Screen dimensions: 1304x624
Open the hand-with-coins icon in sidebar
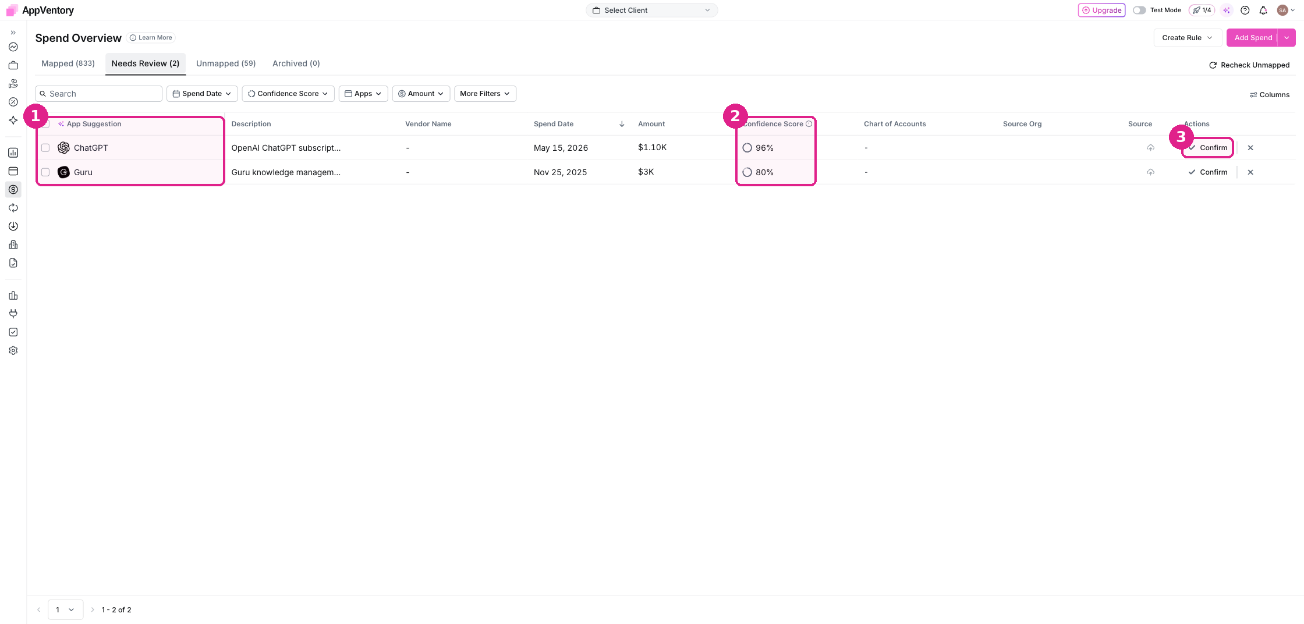[13, 84]
